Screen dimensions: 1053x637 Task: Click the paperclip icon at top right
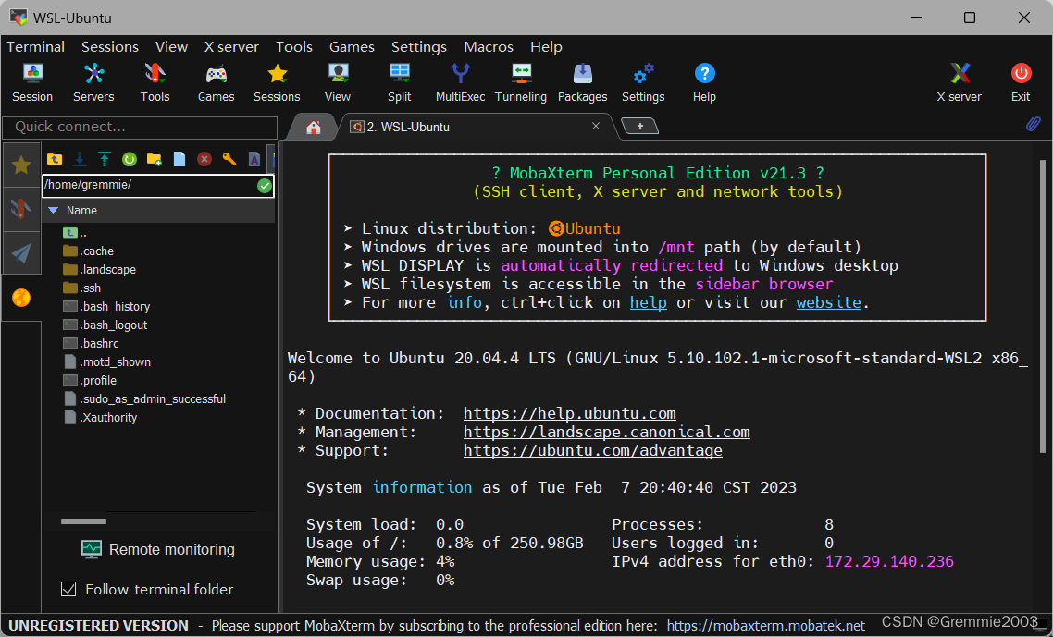pos(1034,124)
